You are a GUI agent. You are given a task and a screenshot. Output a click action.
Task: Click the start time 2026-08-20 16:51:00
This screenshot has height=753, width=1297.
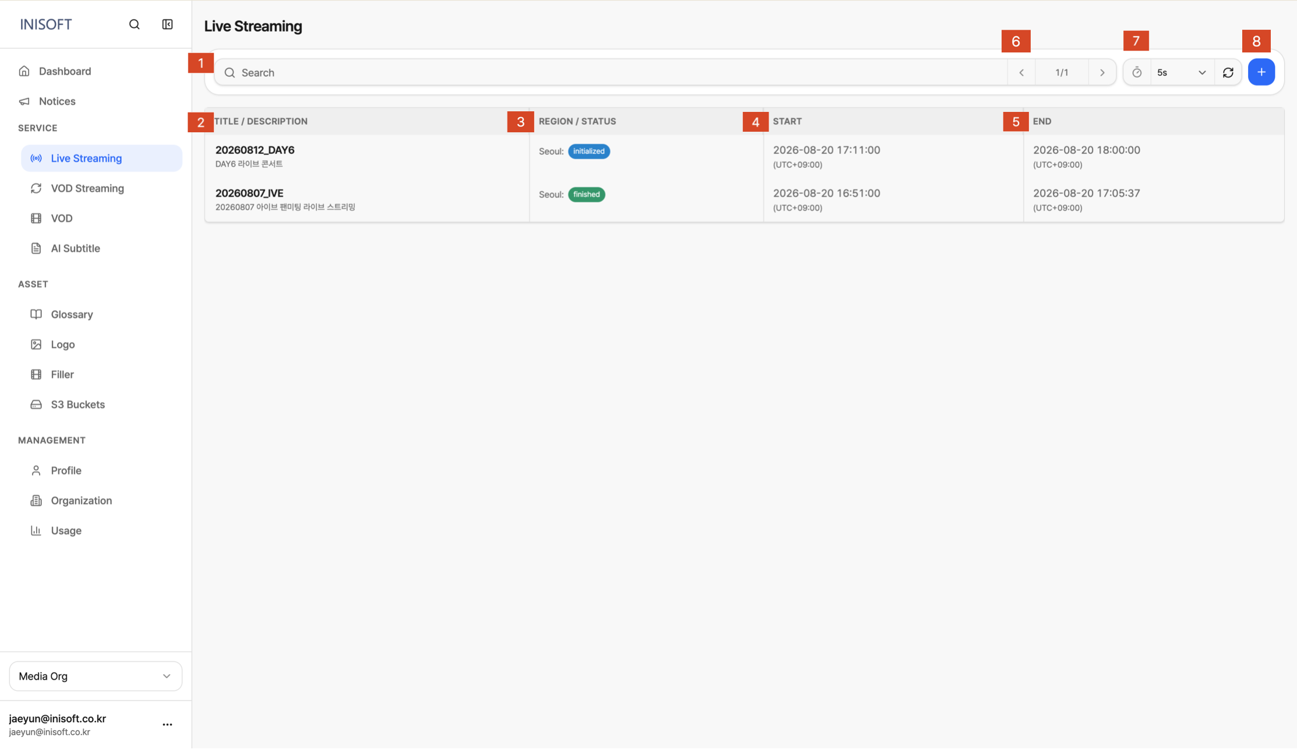[826, 193]
